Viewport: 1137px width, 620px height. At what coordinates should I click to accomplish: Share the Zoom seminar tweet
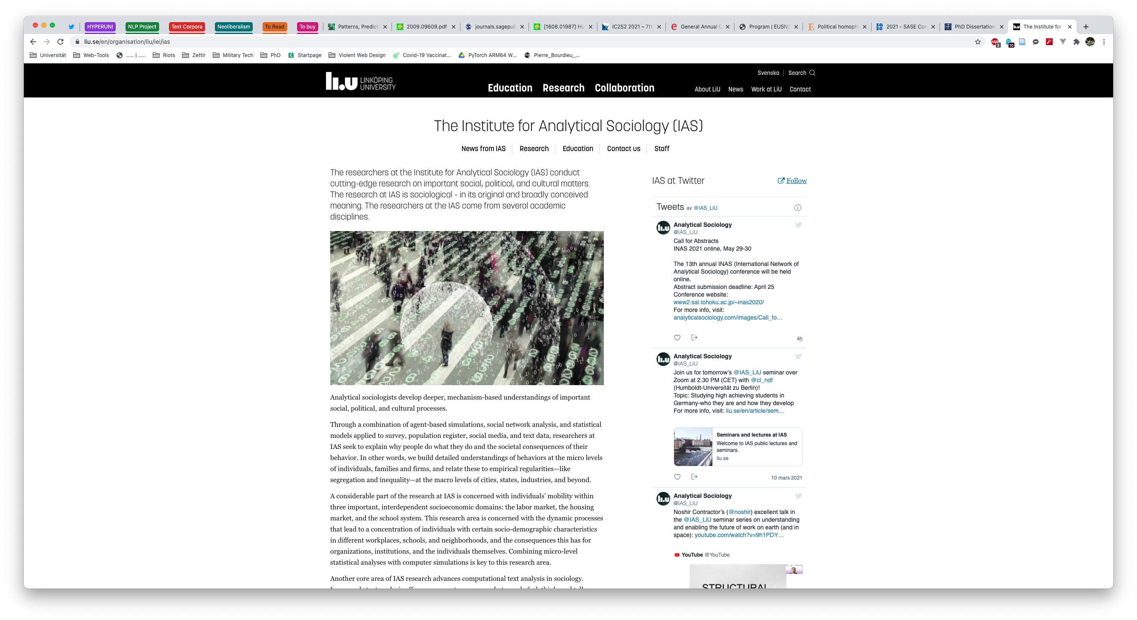[x=694, y=477]
